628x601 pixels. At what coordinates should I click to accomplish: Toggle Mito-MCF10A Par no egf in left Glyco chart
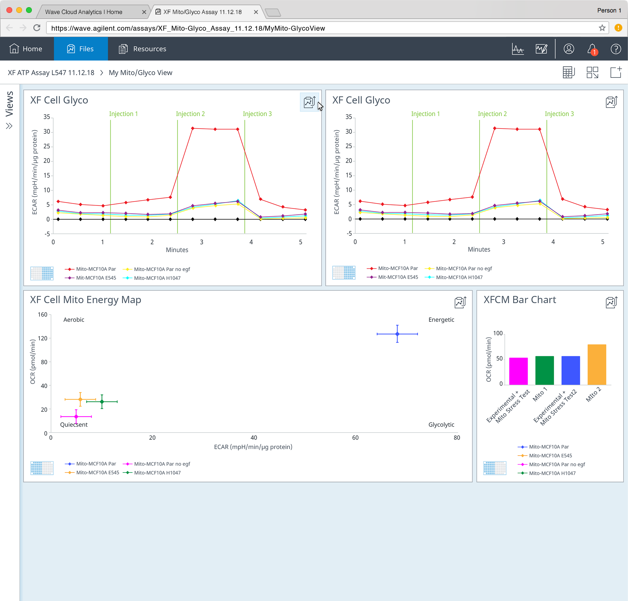tap(156, 269)
